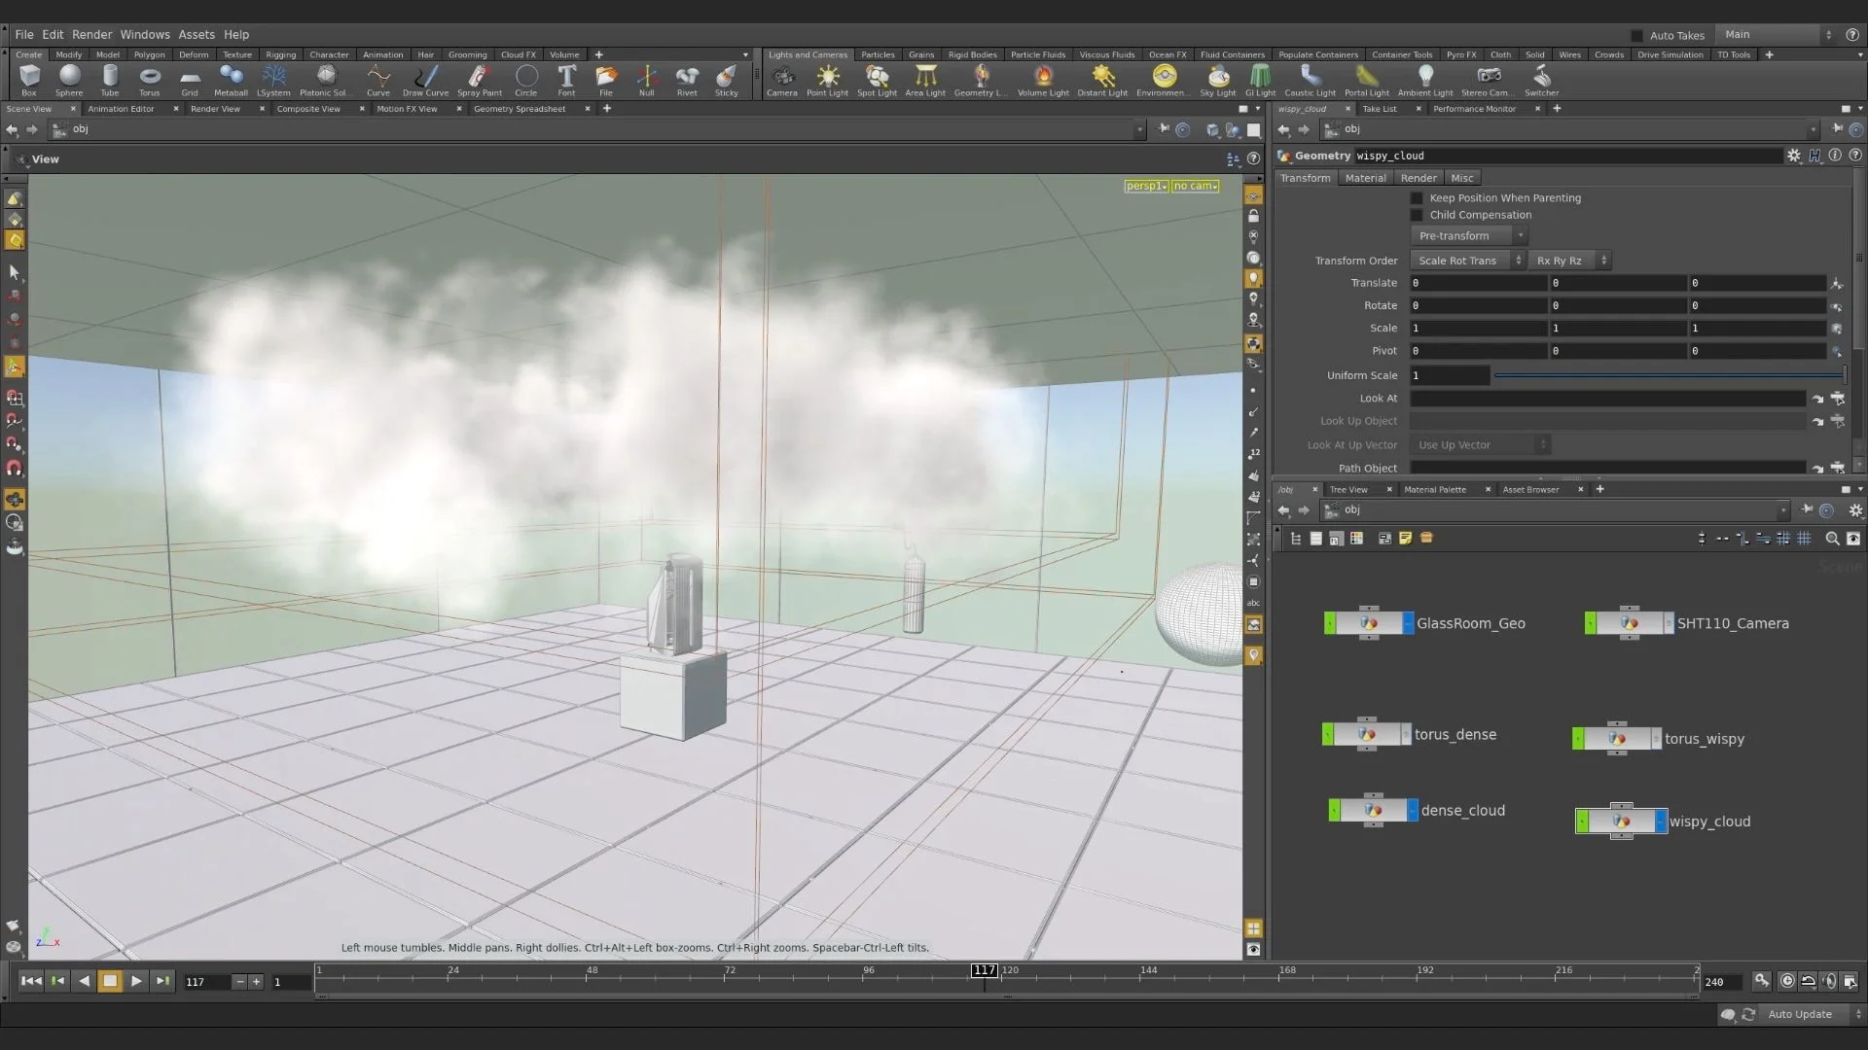This screenshot has height=1050, width=1868.
Task: Open the Render menu
Action: click(x=91, y=34)
